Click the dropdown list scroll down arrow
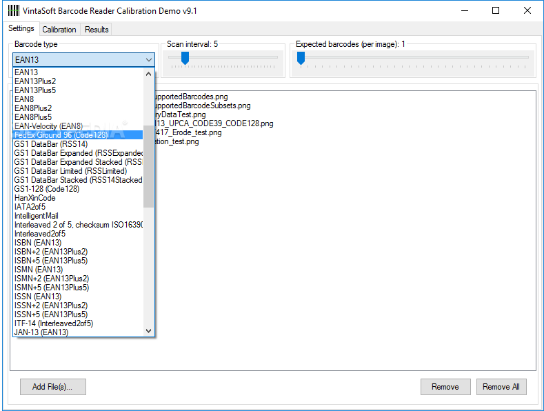Image resolution: width=544 pixels, height=411 pixels. pyautogui.click(x=148, y=331)
